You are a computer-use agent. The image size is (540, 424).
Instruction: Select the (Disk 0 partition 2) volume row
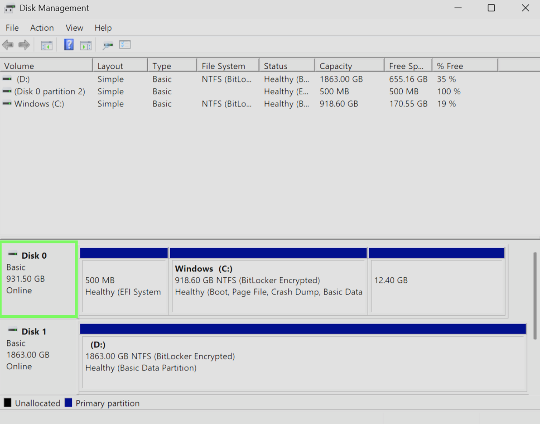pyautogui.click(x=49, y=92)
